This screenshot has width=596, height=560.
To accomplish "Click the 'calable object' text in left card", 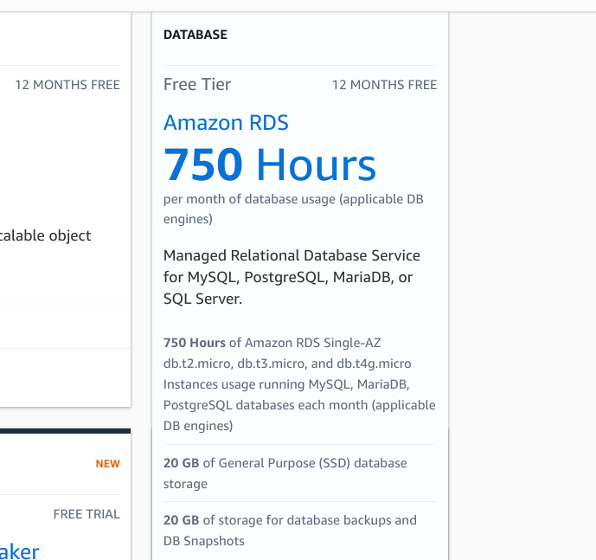I will point(46,235).
